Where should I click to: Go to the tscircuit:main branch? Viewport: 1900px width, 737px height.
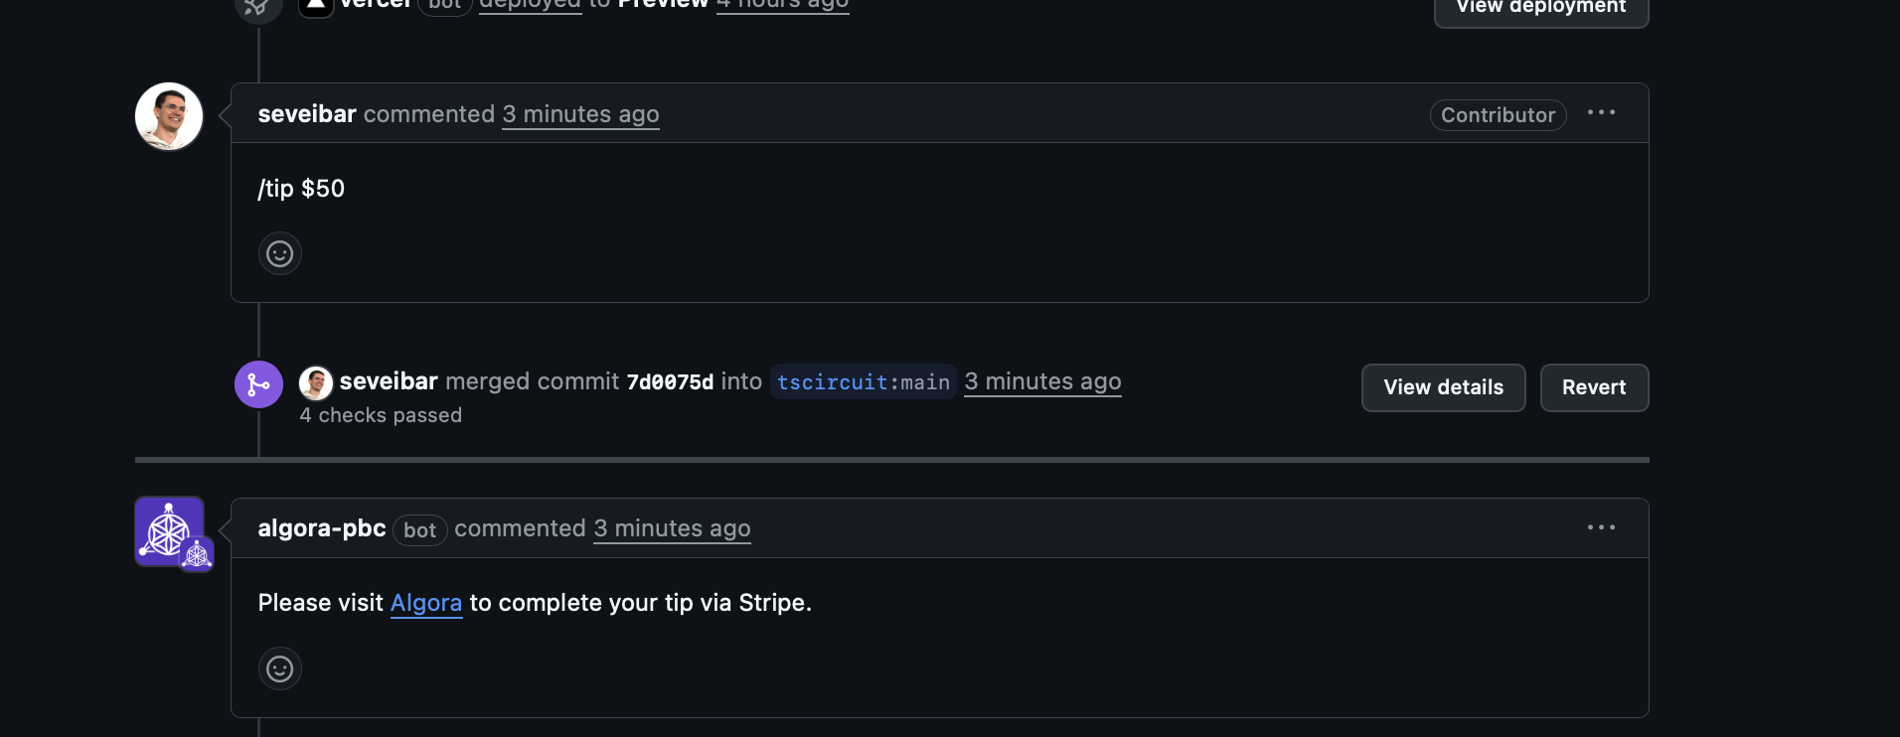coord(863,382)
